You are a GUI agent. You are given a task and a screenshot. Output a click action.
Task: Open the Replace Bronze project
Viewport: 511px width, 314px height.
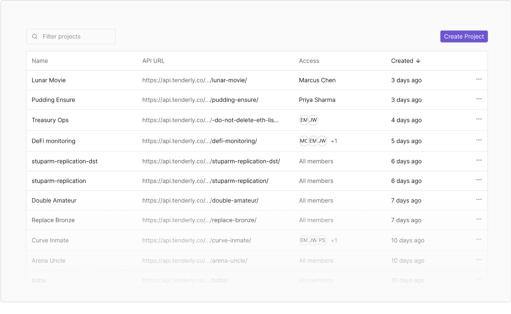[53, 220]
